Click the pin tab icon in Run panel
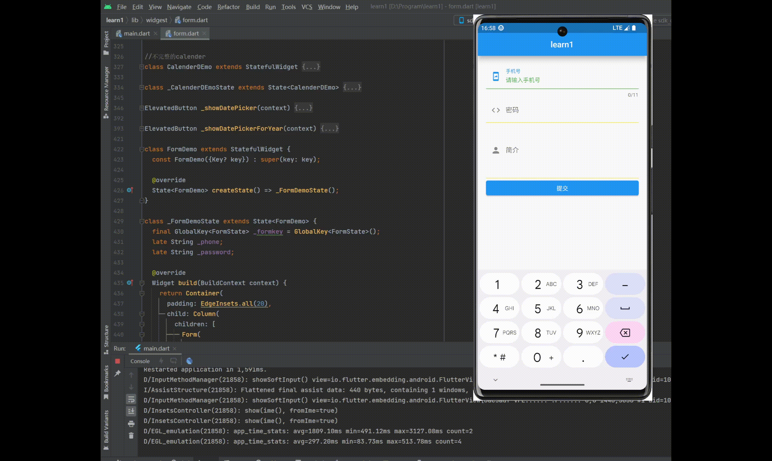772x461 pixels. coord(117,374)
